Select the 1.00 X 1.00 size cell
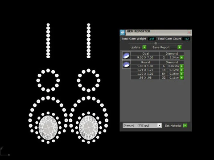Image resolution: width=214 pixels, height=160 pixels. tap(145, 66)
